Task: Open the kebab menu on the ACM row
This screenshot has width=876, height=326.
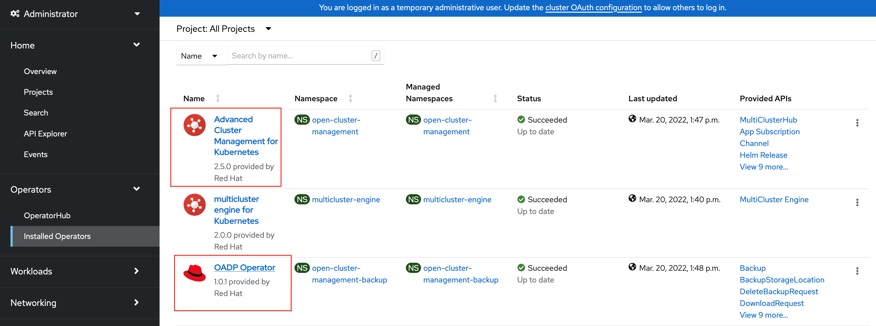Action: coord(857,123)
